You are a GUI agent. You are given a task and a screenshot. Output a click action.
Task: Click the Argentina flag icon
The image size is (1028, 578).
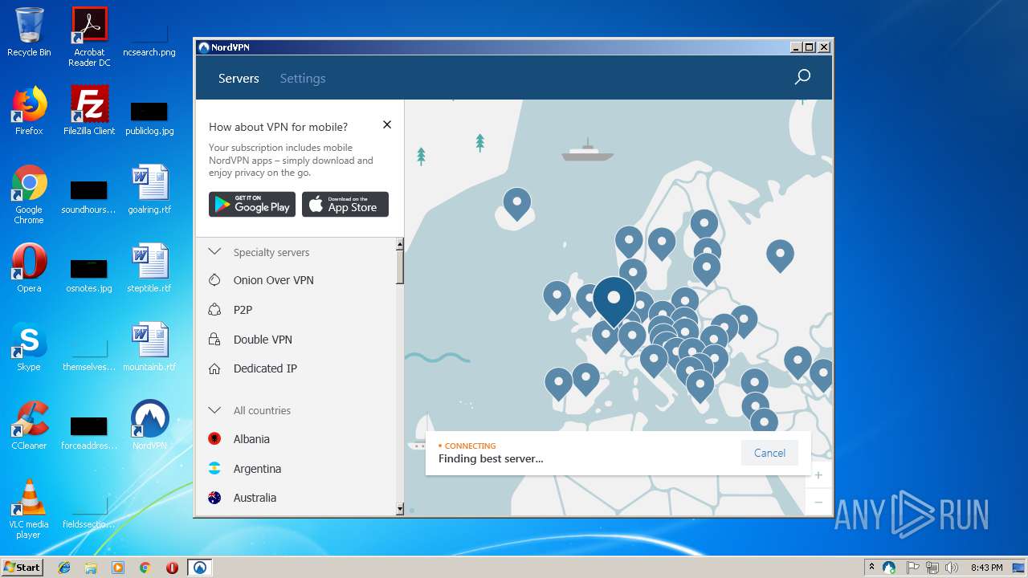[x=214, y=469]
